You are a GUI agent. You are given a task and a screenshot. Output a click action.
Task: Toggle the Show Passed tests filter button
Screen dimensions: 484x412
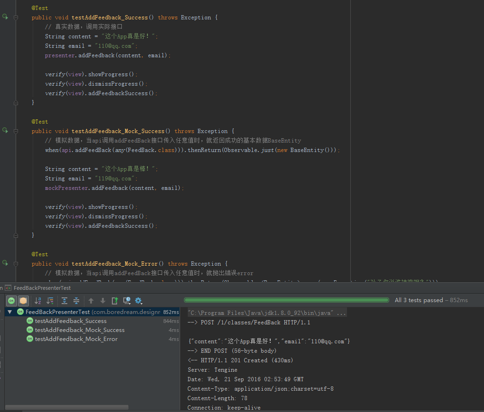pyautogui.click(x=11, y=301)
